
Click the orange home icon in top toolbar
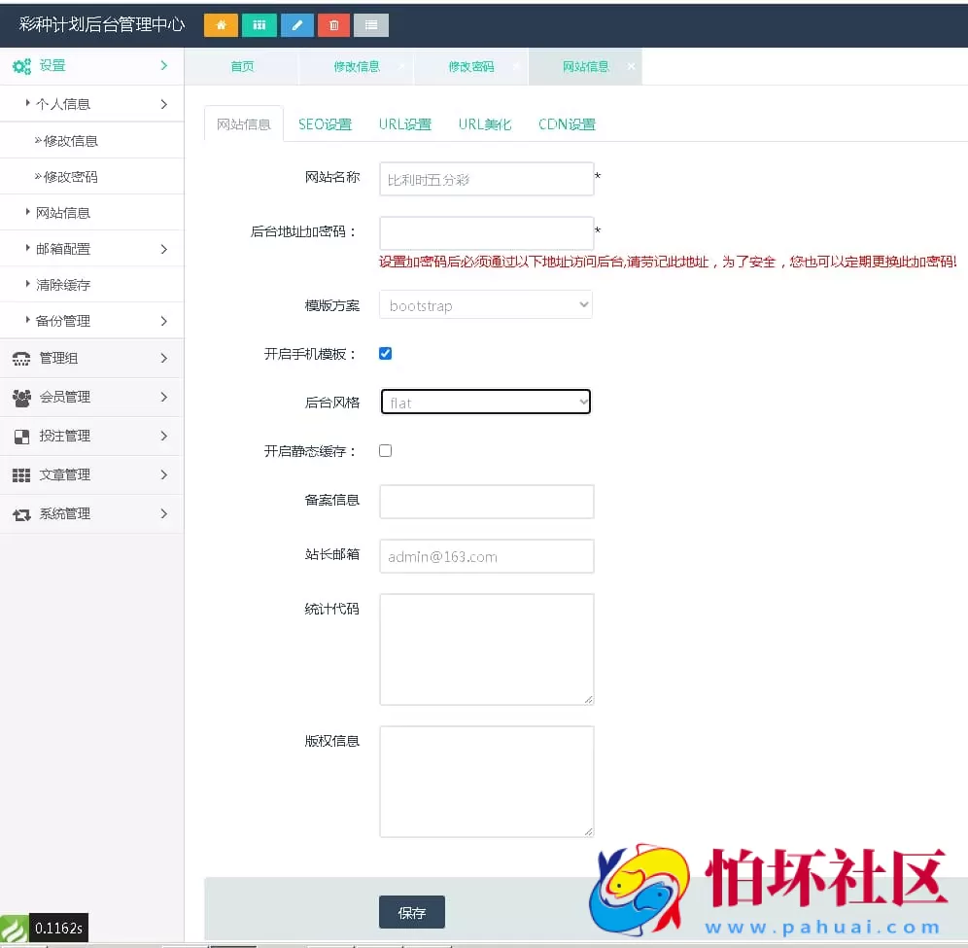[220, 25]
